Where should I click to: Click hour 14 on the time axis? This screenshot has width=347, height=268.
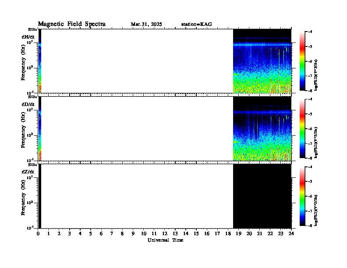(186, 234)
